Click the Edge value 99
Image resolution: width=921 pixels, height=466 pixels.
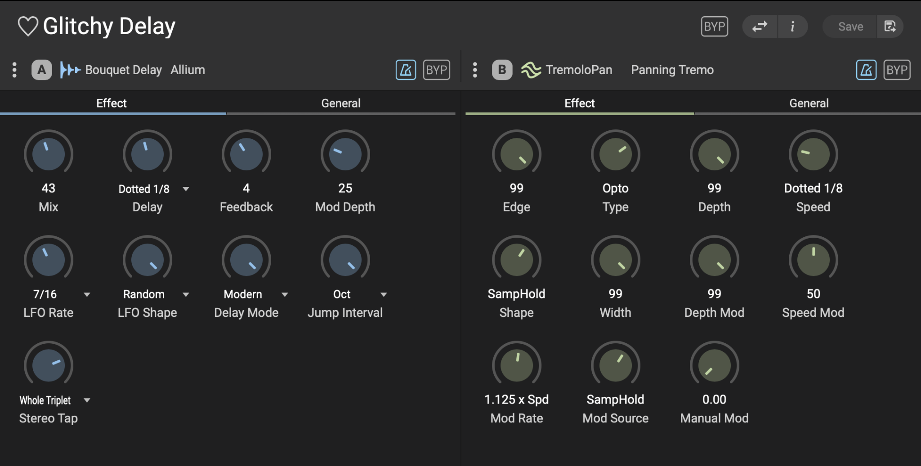[x=517, y=188]
